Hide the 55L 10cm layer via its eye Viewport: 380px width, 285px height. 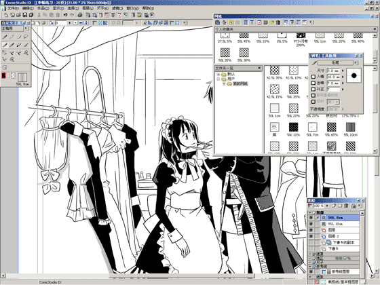311,224
